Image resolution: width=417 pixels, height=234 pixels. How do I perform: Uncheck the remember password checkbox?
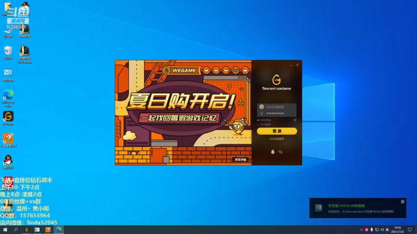click(x=258, y=120)
